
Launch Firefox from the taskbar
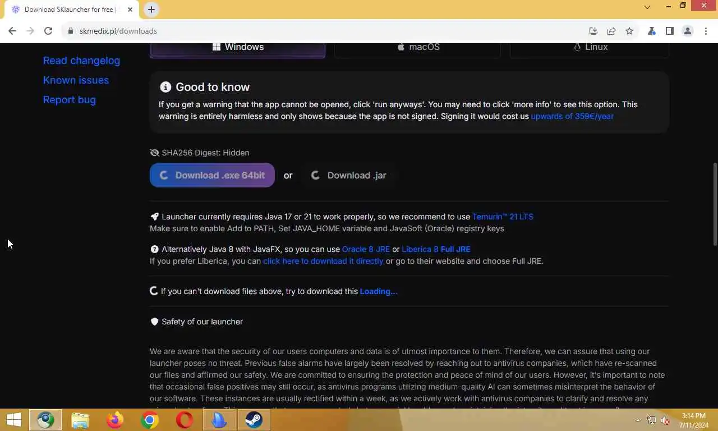click(115, 420)
